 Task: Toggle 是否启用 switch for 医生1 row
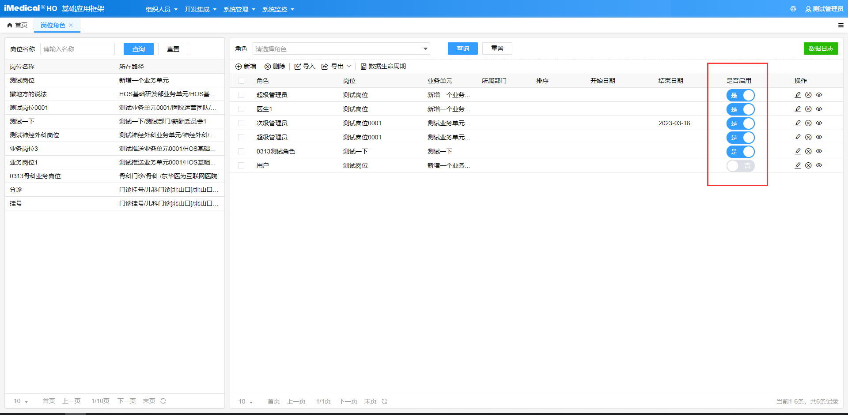(740, 109)
